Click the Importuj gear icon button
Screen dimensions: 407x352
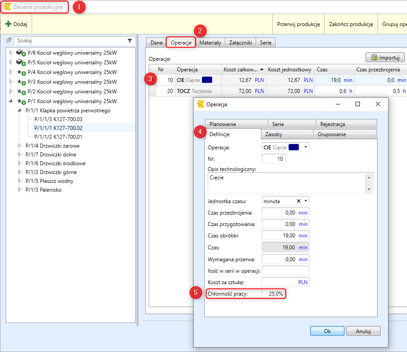374,58
